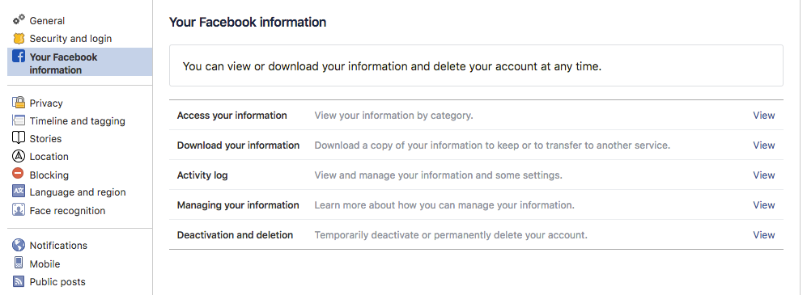Click the Security and login shield icon
Image resolution: width=807 pixels, height=295 pixels.
point(19,39)
